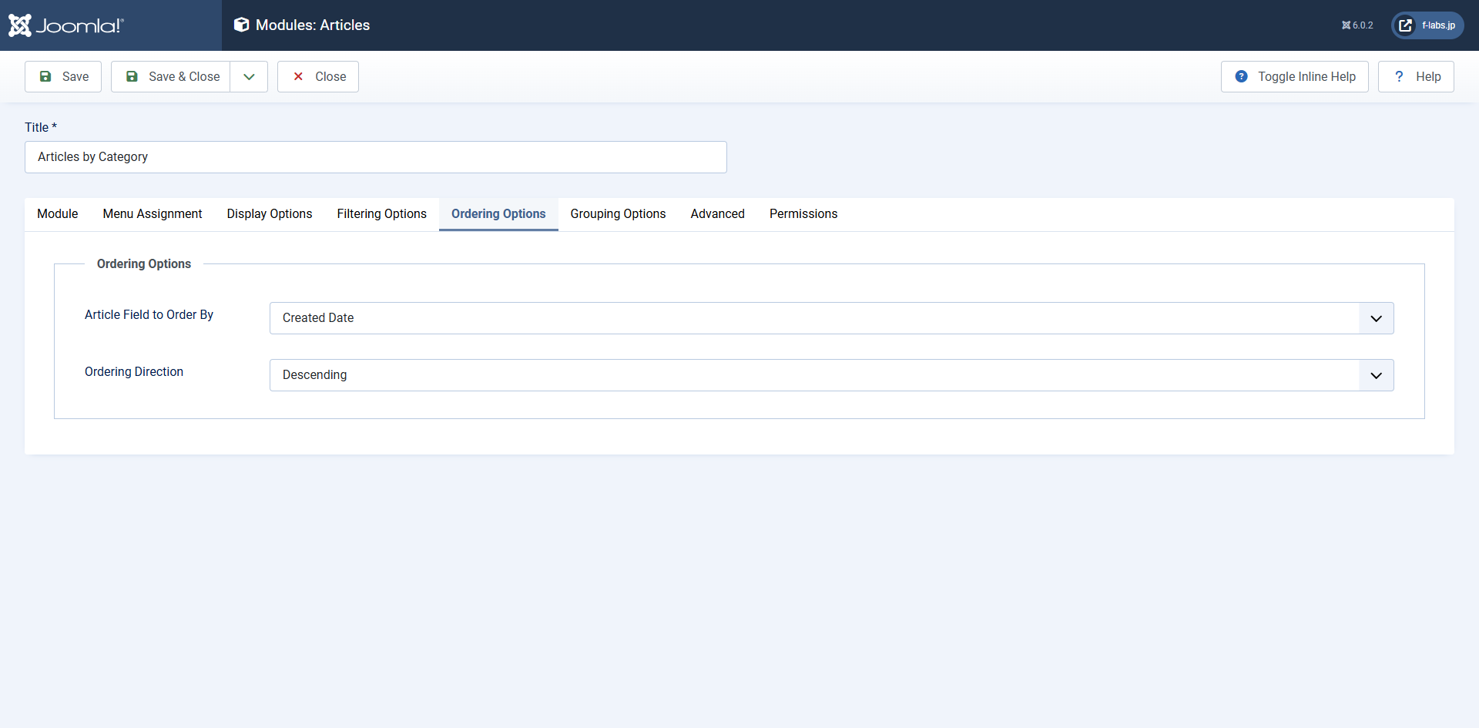This screenshot has height=728, width=1479.
Task: Click Save & Close to store changes
Action: 183,76
